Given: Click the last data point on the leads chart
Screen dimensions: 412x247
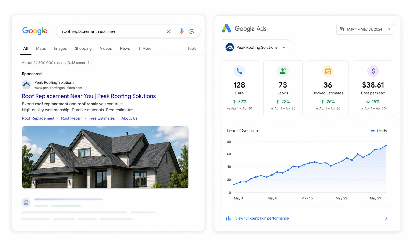Looking at the screenshot, I should click(x=386, y=146).
